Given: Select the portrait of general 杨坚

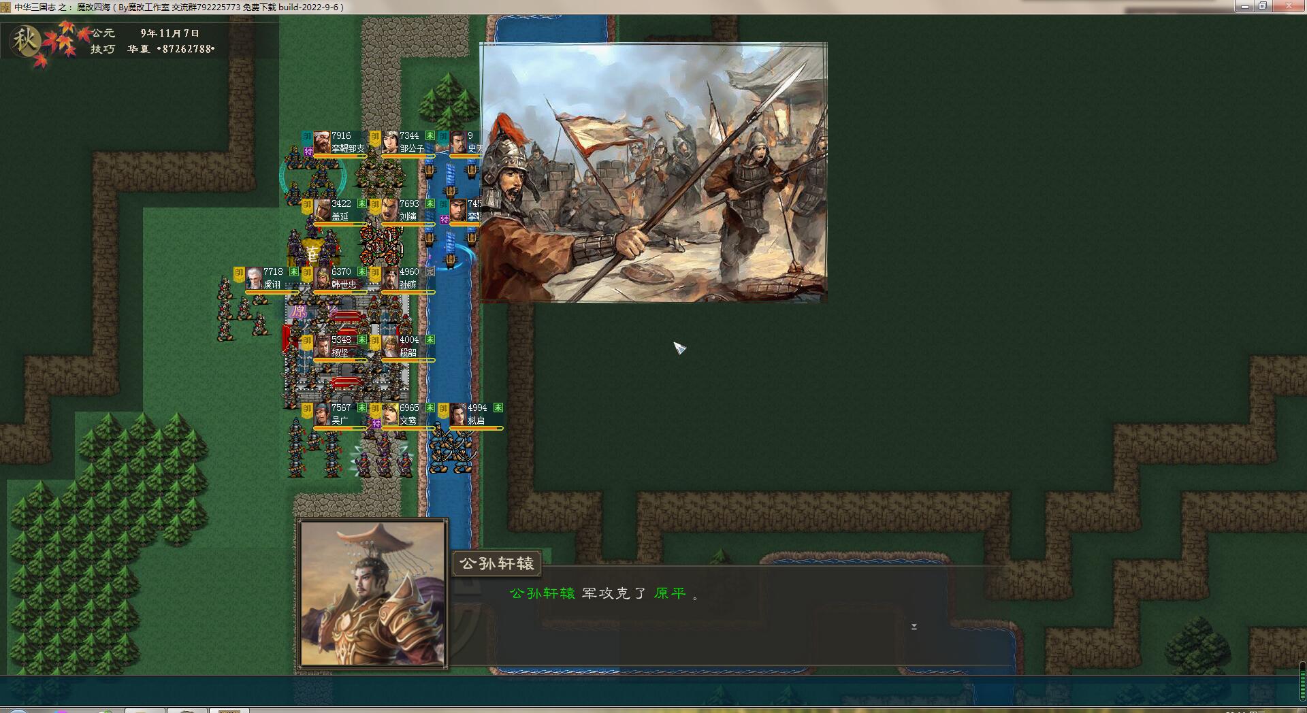Looking at the screenshot, I should point(322,346).
